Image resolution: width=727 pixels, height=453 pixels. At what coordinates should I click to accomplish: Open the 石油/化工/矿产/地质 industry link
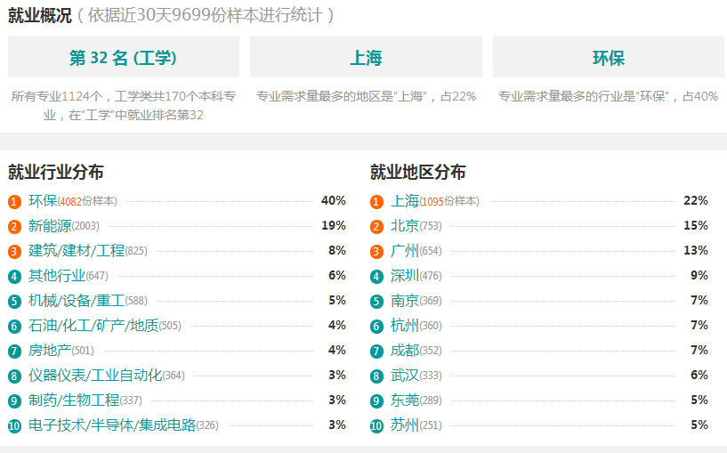(93, 326)
